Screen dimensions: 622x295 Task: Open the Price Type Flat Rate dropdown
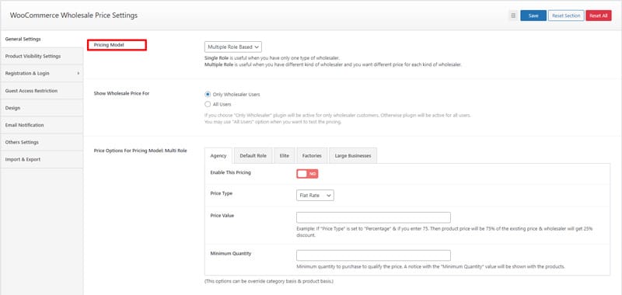315,195
